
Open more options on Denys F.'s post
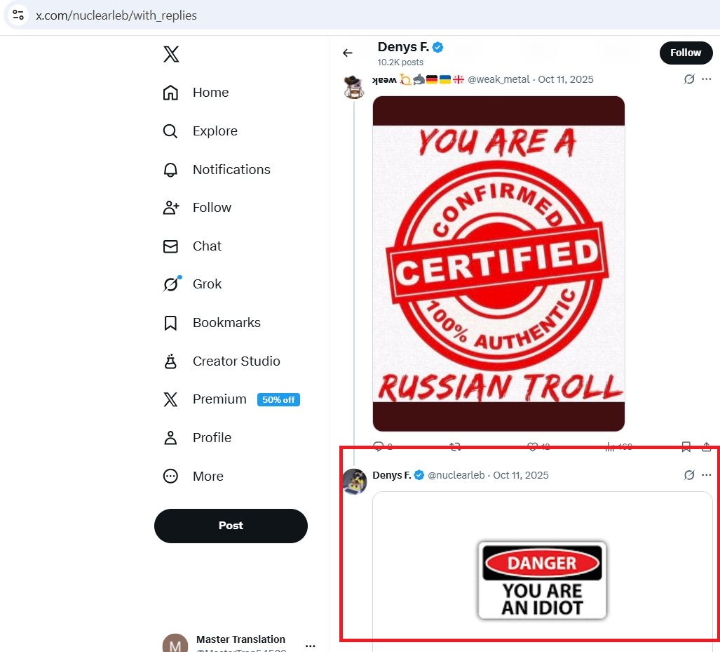(706, 475)
